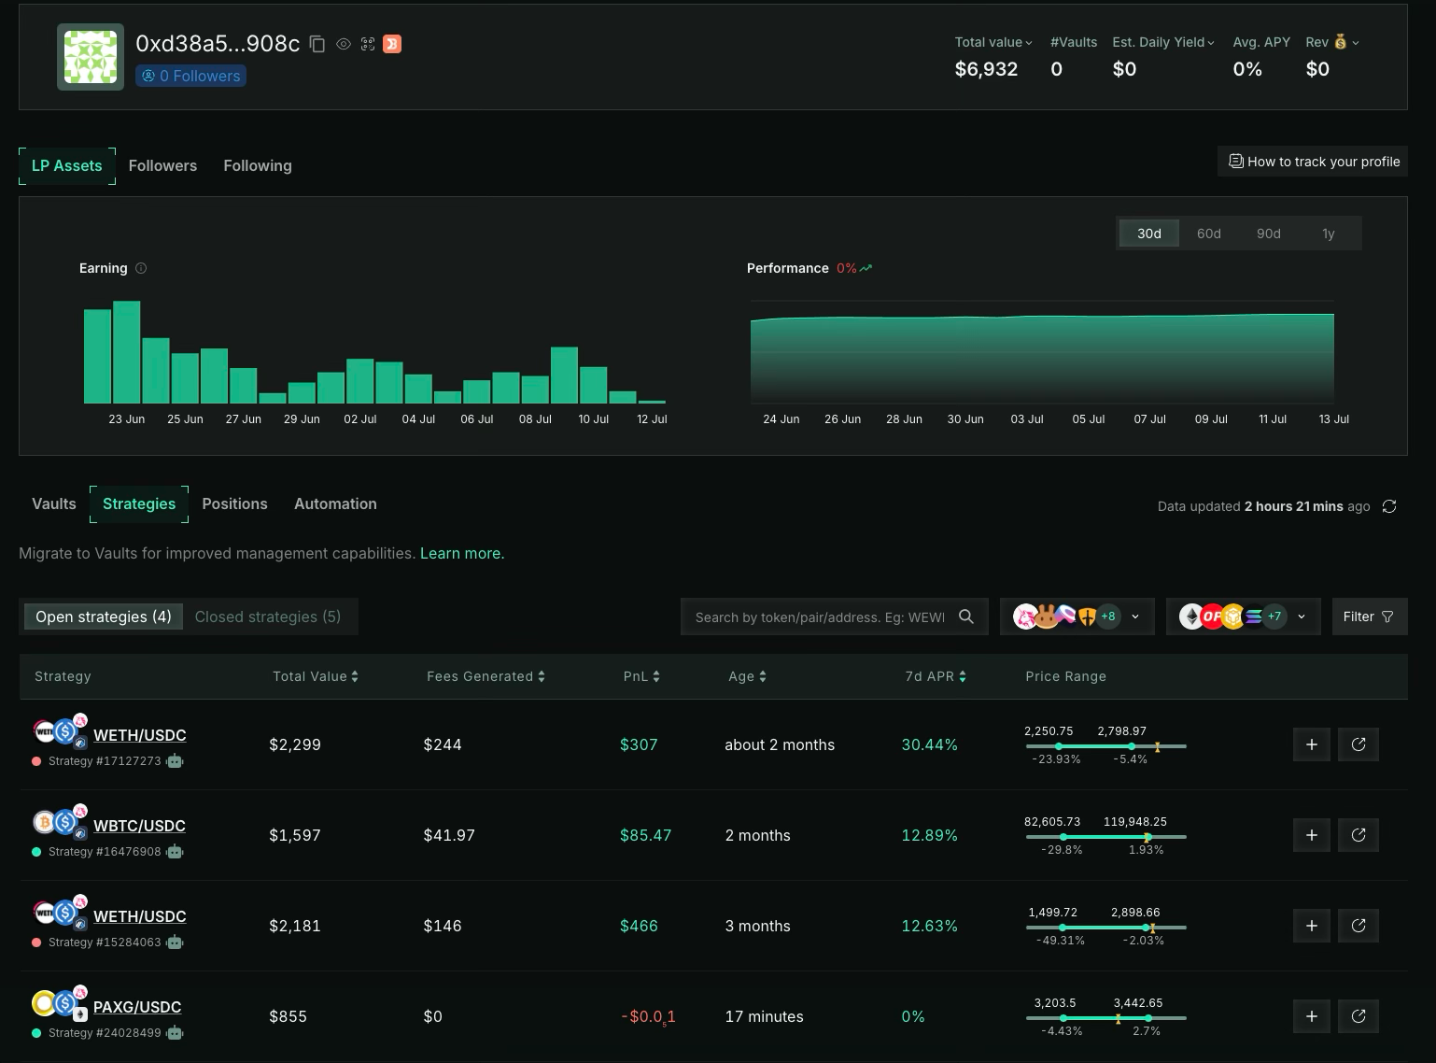
Task: Switch to the Positions tab
Action: [x=234, y=503]
